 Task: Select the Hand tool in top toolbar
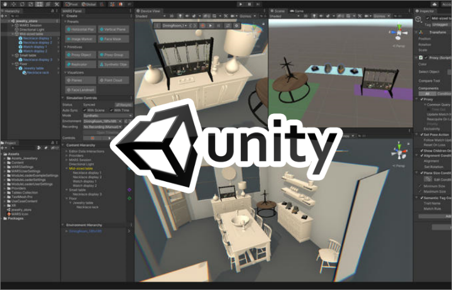point(5,4)
